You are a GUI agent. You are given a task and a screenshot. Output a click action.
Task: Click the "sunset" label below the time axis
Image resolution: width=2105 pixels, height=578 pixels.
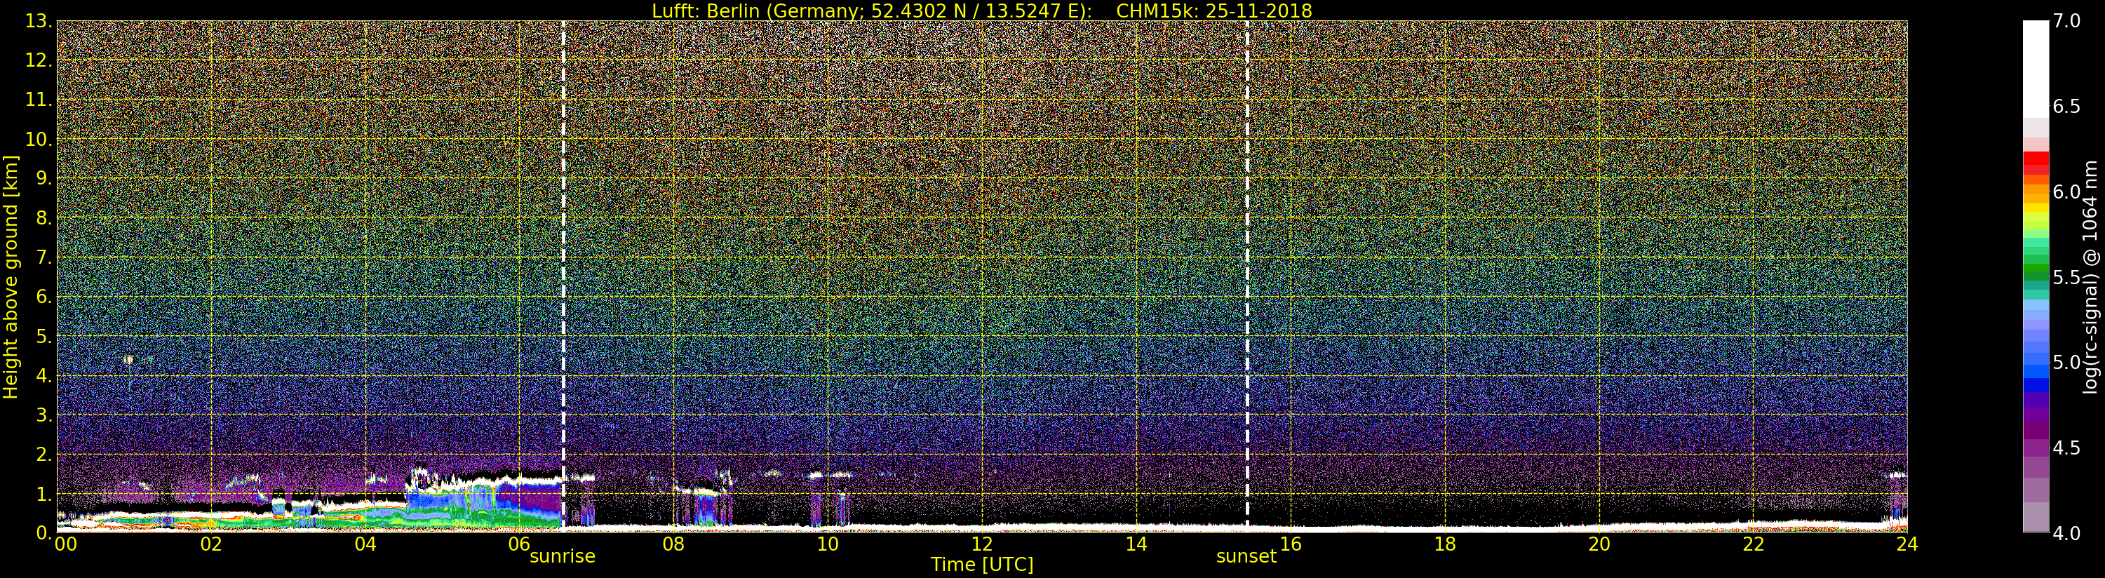1246,557
